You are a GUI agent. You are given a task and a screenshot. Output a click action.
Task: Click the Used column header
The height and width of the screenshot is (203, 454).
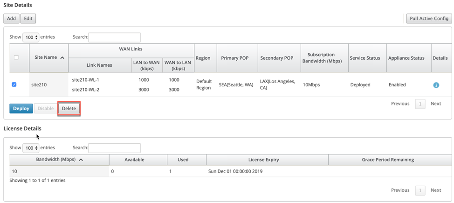(186, 160)
